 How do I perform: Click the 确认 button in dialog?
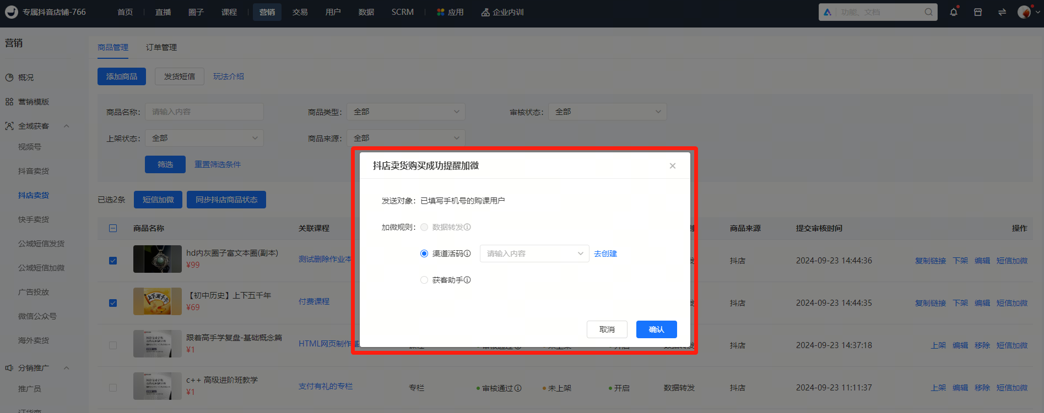(657, 329)
